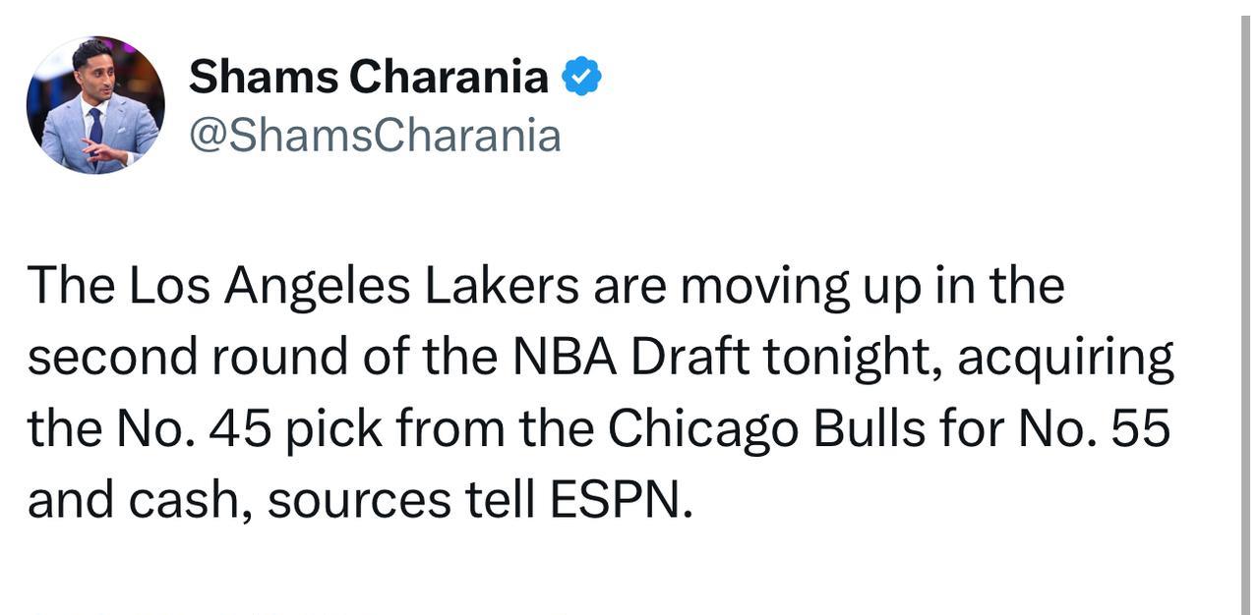Click the phrase "second round" in tweet
Image resolution: width=1259 pixels, height=615 pixels.
[188, 358]
